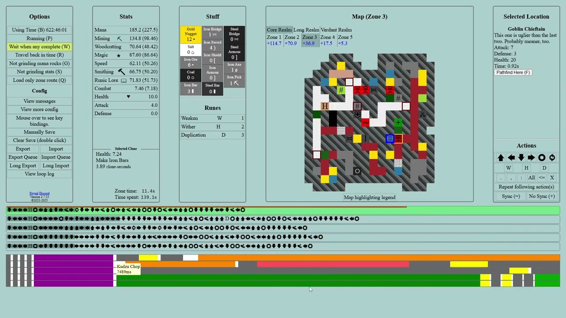Select the first green clone action queue
The width and height of the screenshot is (566, 318).
pos(283,210)
